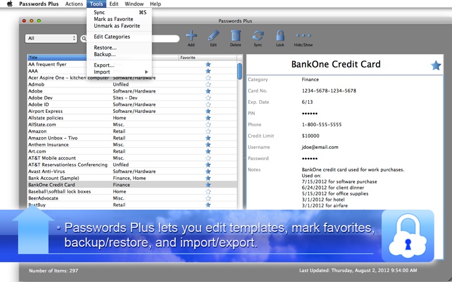Viewport: 452px width, 282px height.
Task: Click the card number 1234-5678-1234-5678
Action: (x=329, y=91)
